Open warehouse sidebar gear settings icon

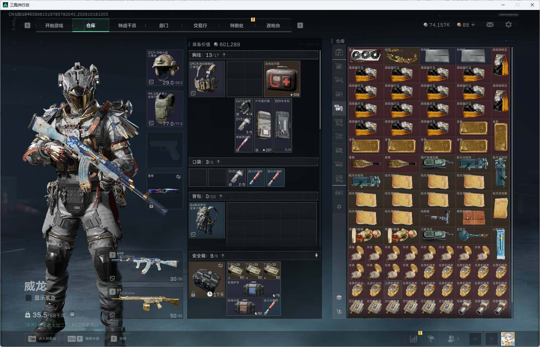pyautogui.click(x=339, y=207)
